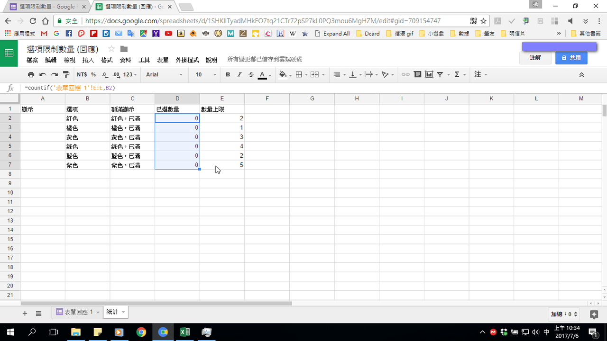Open the Windows Start menu
Viewport: 607px width, 341px height.
pos(10,332)
